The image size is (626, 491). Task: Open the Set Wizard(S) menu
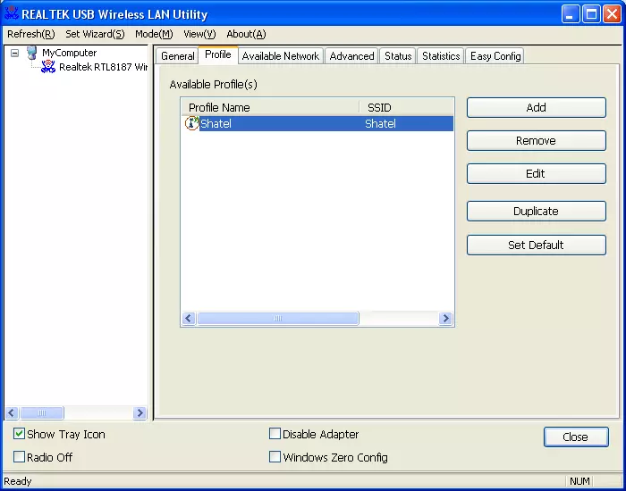[x=95, y=34]
